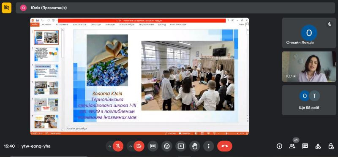Viewport: 338px width, 157px height.
Task: Turn on camera in Meet control bar
Action: pos(139,146)
